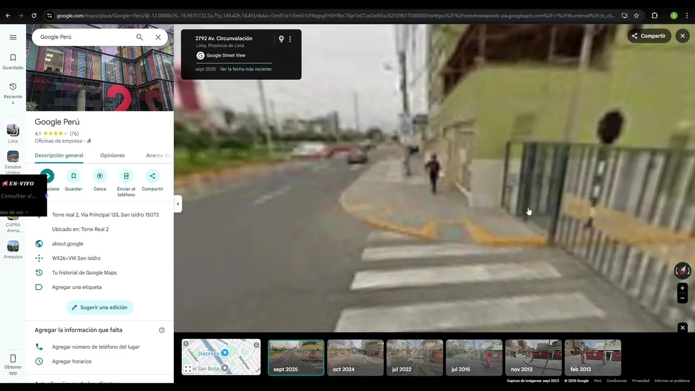
Task: Open Guardado saved places in sidebar
Action: tap(13, 62)
